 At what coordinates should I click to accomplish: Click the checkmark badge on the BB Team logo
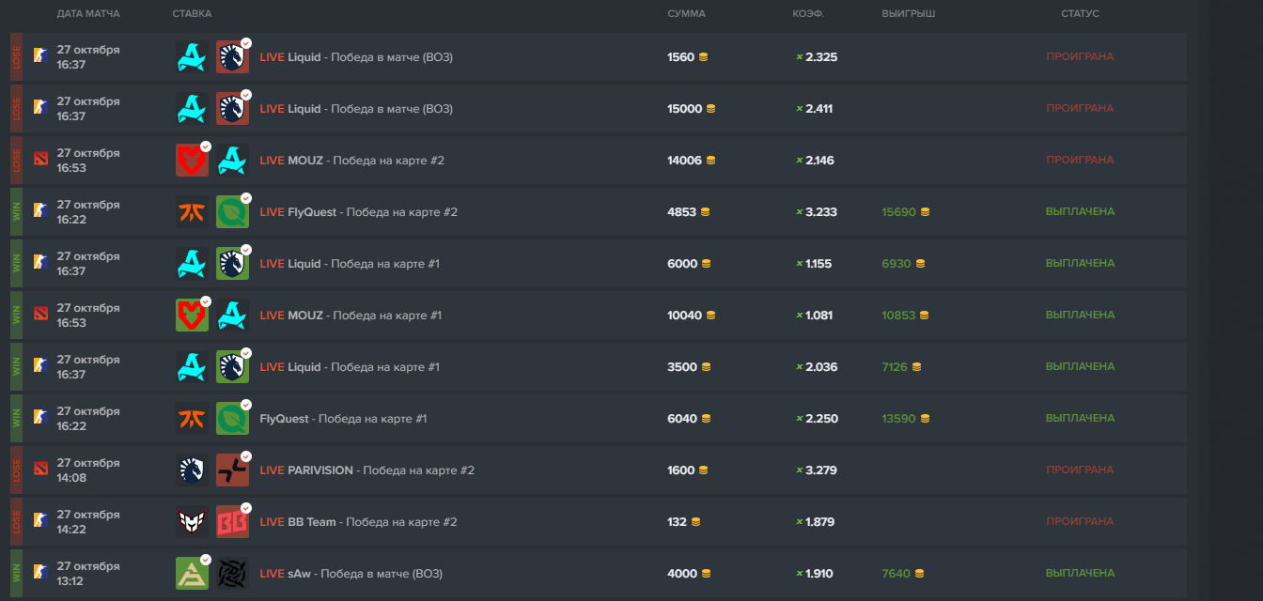pyautogui.click(x=245, y=507)
